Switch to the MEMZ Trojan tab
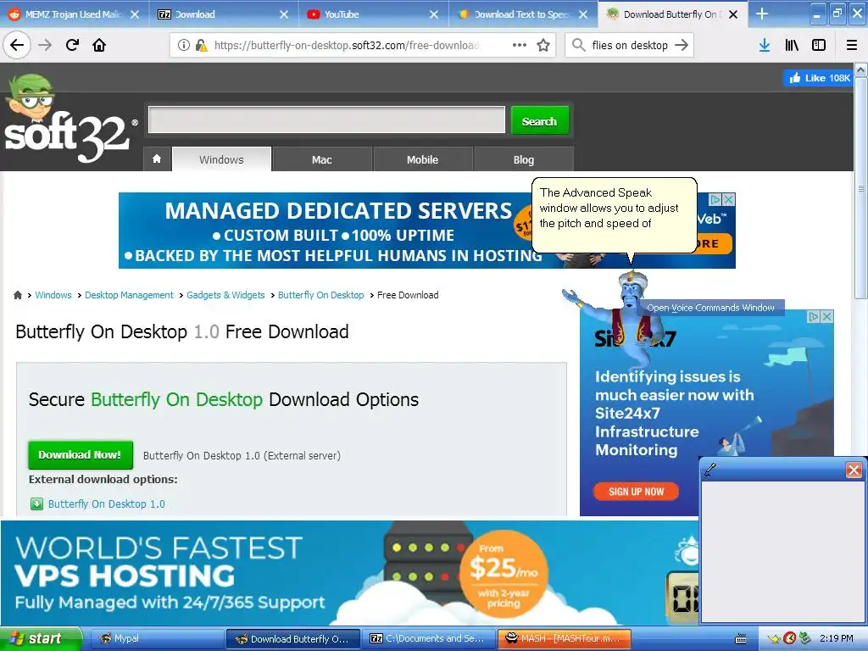The width and height of the screenshot is (868, 651). pos(73,14)
